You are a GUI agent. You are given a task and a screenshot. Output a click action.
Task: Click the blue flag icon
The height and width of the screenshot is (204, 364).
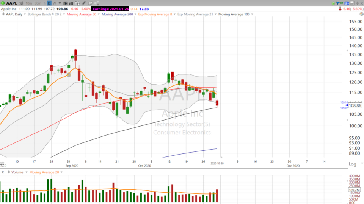[x=338, y=3]
